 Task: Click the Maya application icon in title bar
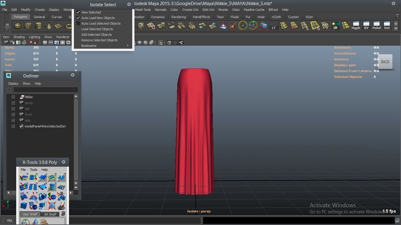(x=3, y=3)
